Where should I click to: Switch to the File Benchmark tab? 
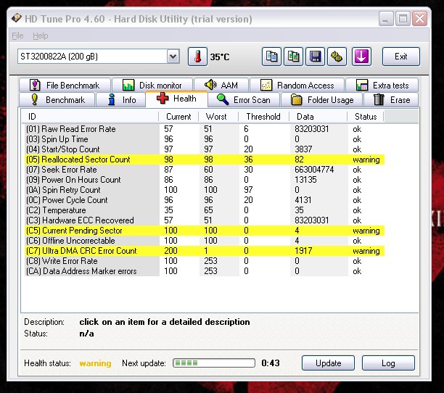pos(65,85)
